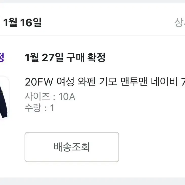Tap the 와펜 word in product title
Screen dimensions: 185x185
[x=87, y=82]
